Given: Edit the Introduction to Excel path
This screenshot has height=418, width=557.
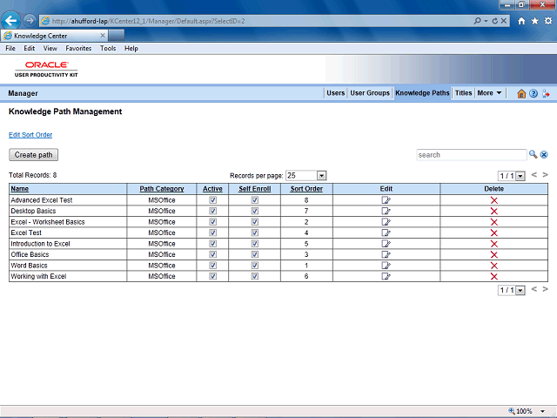Looking at the screenshot, I should (386, 244).
